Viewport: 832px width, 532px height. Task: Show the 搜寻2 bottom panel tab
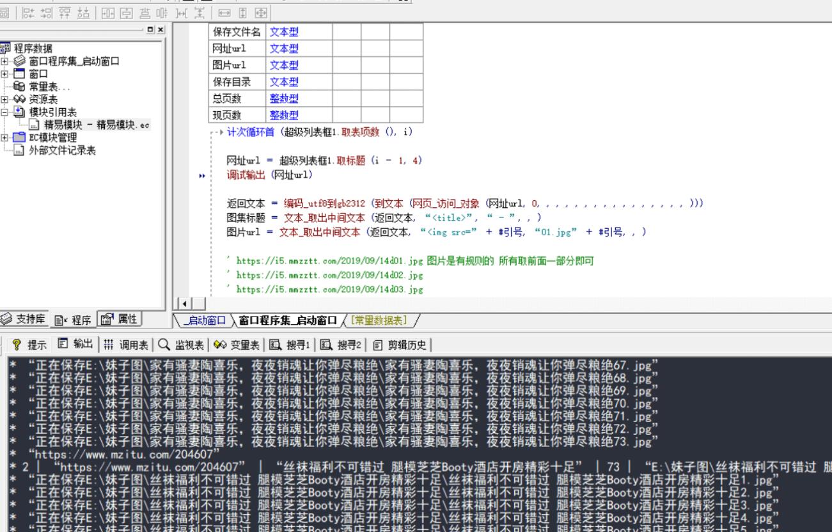tap(342, 346)
